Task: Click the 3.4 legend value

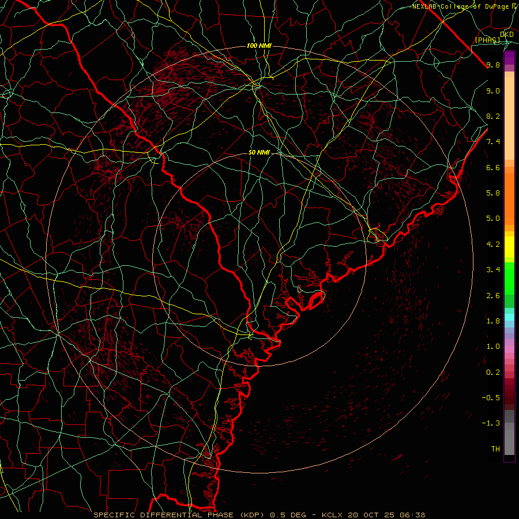Action: [x=493, y=270]
